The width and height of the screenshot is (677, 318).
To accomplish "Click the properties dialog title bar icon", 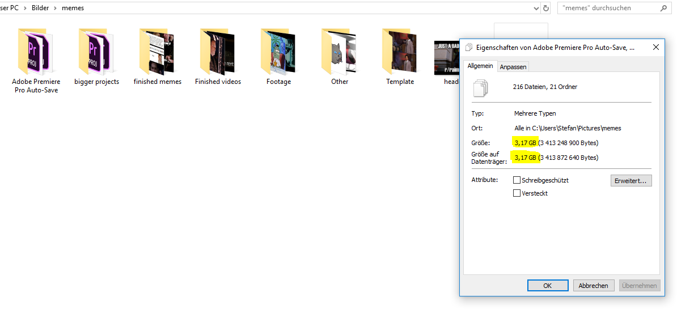I will click(468, 47).
